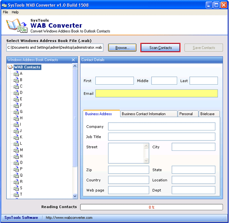Click the Web page field
The height and width of the screenshot is (223, 229).
[x=129, y=190]
